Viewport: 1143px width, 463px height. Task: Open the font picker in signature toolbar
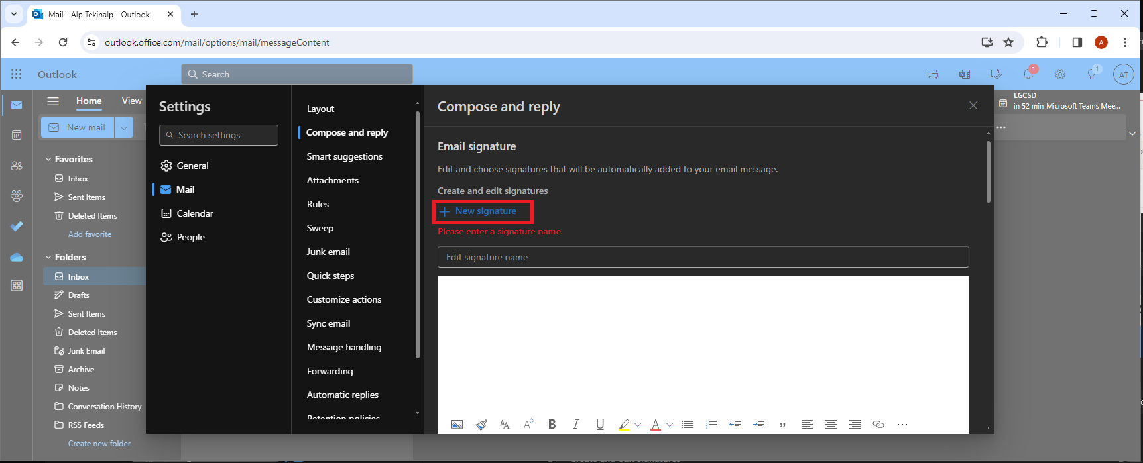click(x=505, y=425)
